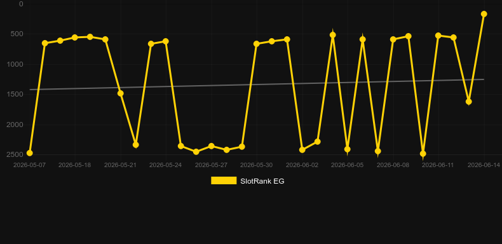Select the low data point above 2026-06-05
502x244 pixels.
(x=348, y=149)
